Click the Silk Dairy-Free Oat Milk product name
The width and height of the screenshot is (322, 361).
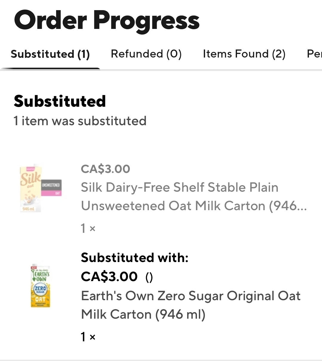tap(194, 196)
